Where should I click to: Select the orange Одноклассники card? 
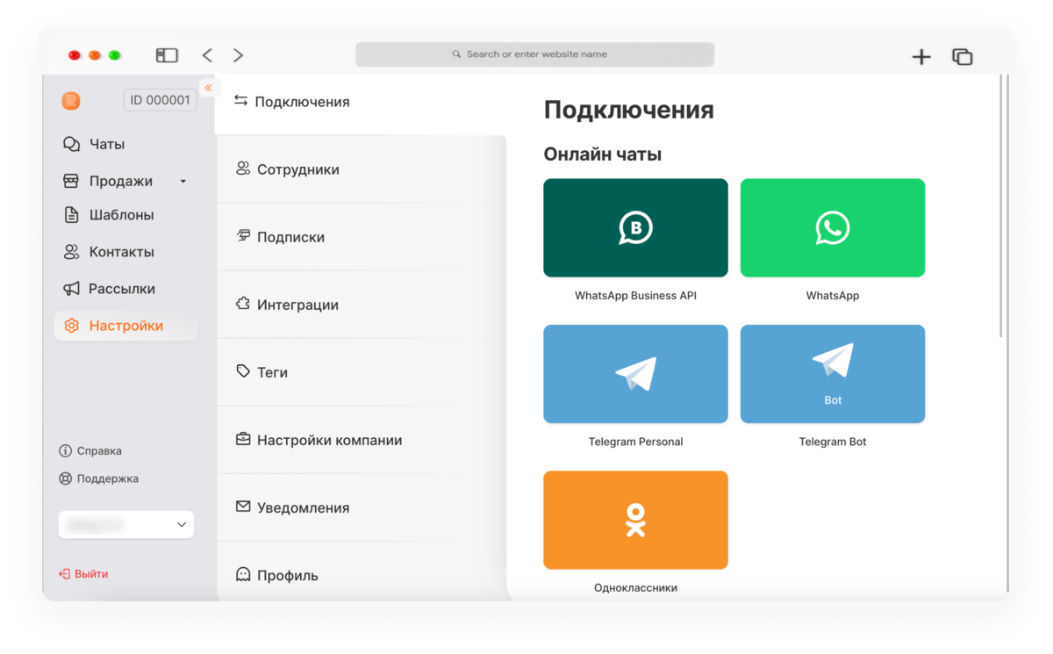tap(635, 520)
